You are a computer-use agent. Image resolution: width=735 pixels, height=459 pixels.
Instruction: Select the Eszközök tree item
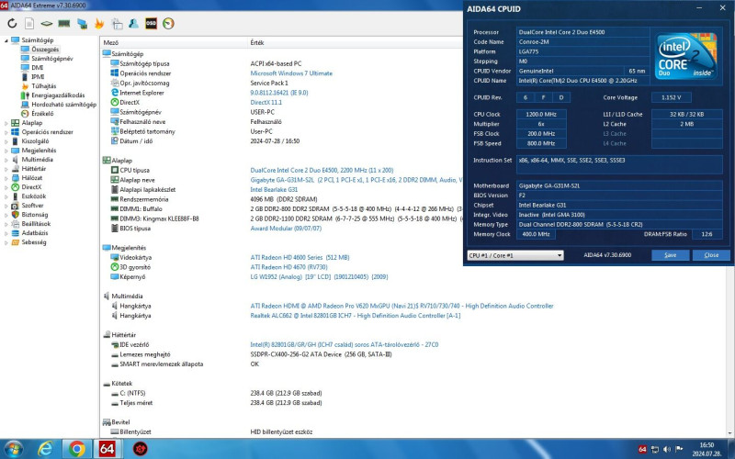coord(34,196)
